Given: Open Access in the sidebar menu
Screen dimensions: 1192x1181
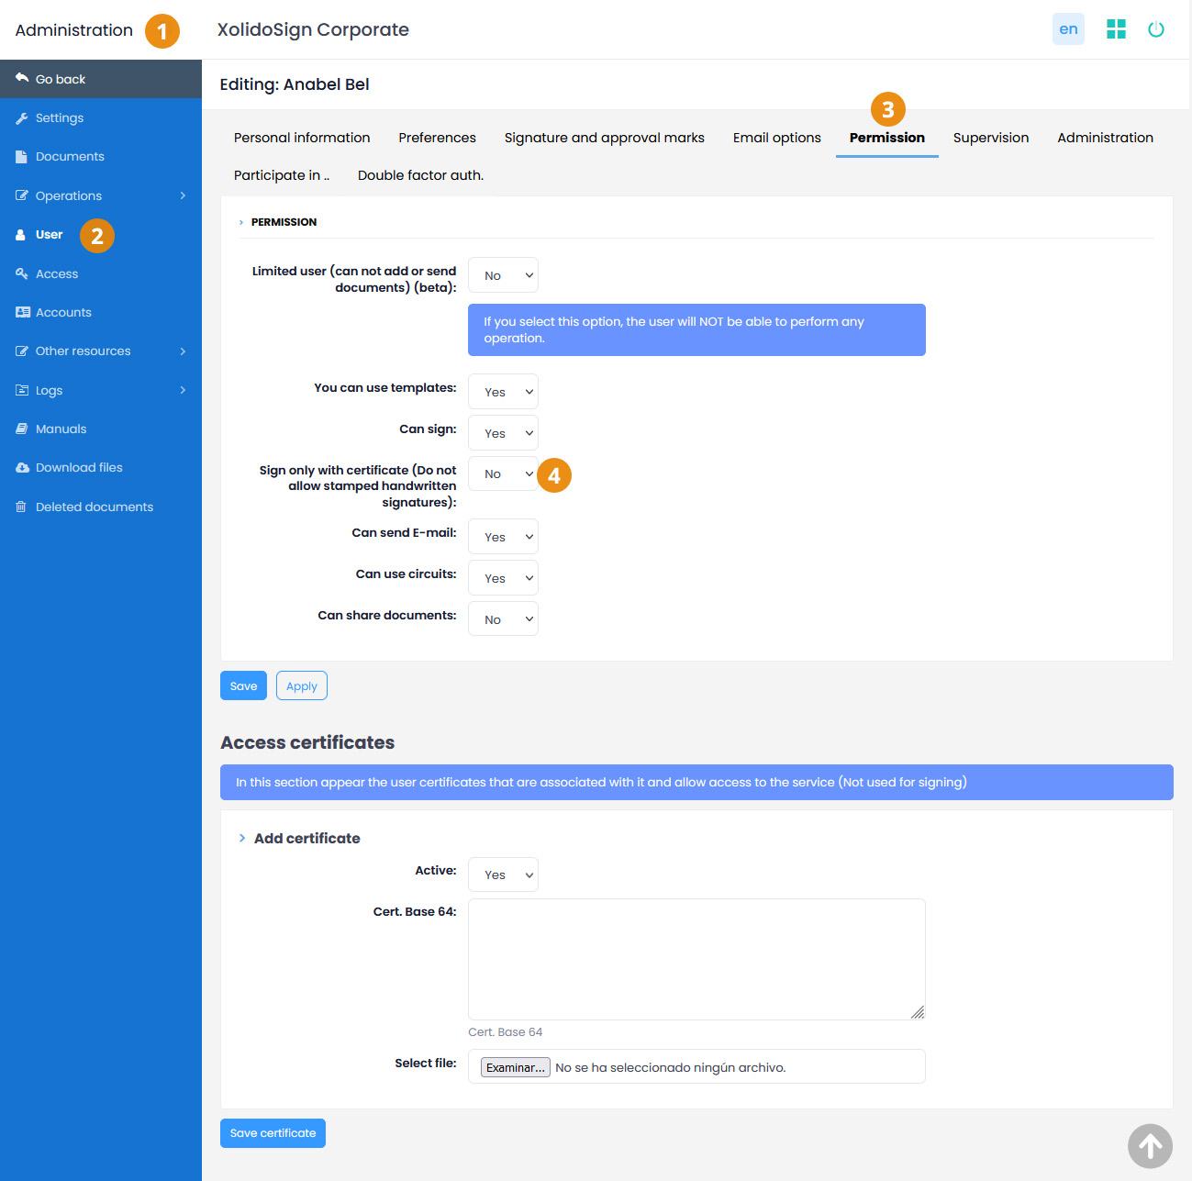Looking at the screenshot, I should click(x=101, y=273).
